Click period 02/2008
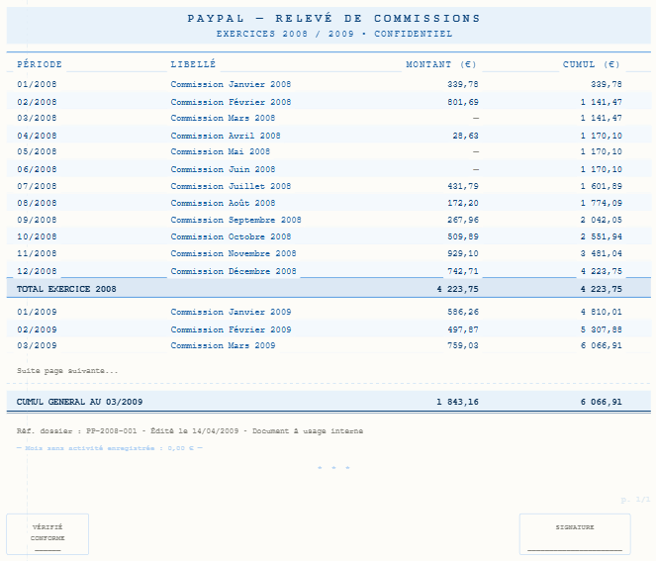The height and width of the screenshot is (561, 656). (x=37, y=102)
